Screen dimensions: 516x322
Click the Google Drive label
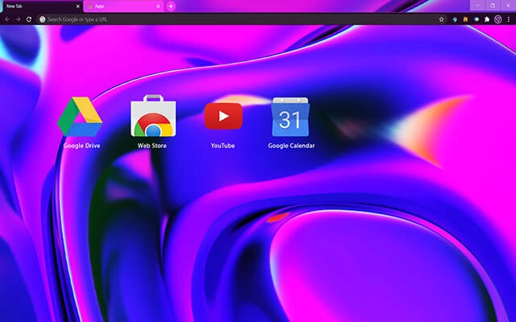(x=81, y=146)
